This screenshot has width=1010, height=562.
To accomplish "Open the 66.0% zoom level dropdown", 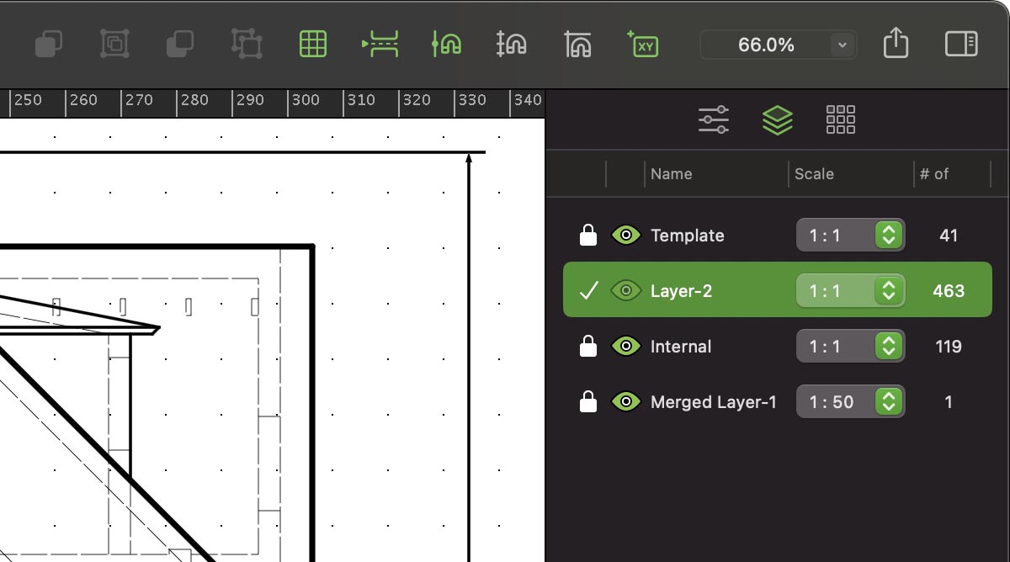I will point(842,45).
